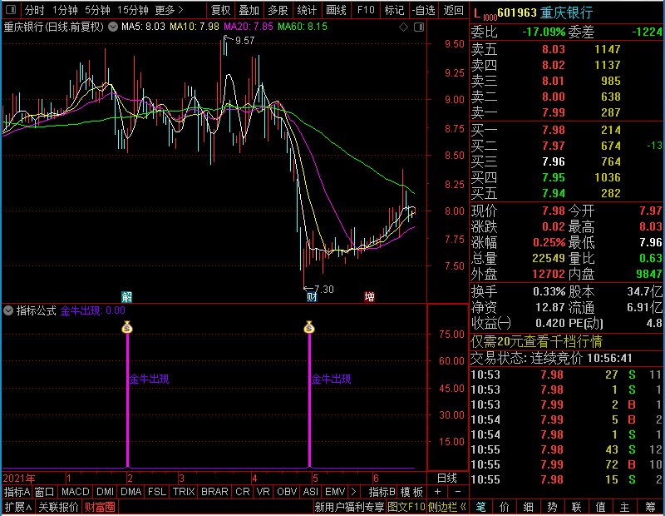Open the 财富圈 link

coord(100,507)
